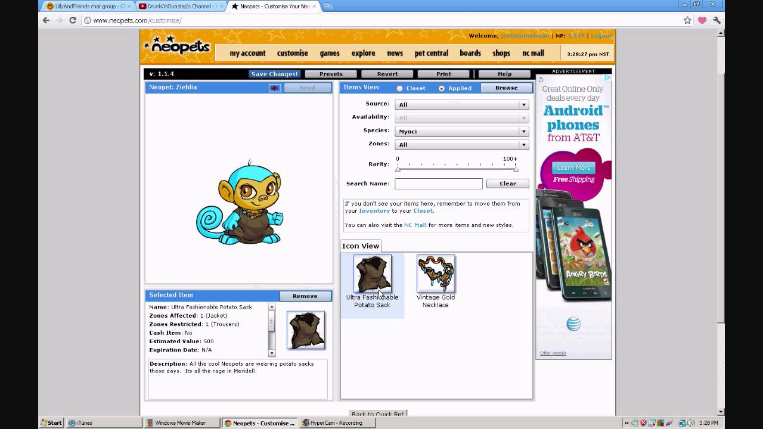The width and height of the screenshot is (763, 429).
Task: Click the Neopets logo
Action: (x=176, y=46)
